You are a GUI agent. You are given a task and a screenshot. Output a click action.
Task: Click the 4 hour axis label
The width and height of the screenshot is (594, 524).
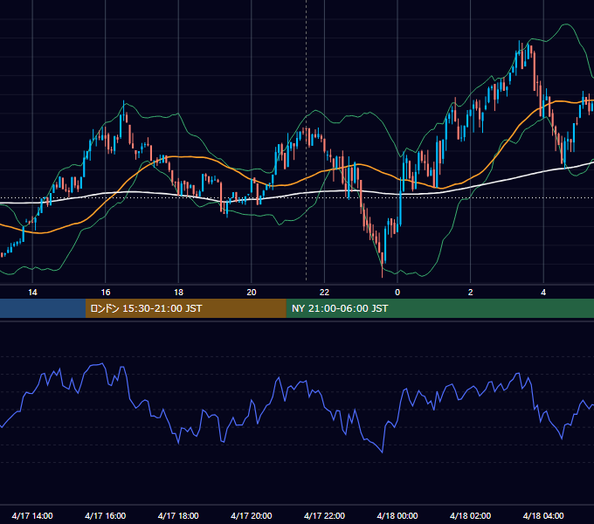point(543,293)
